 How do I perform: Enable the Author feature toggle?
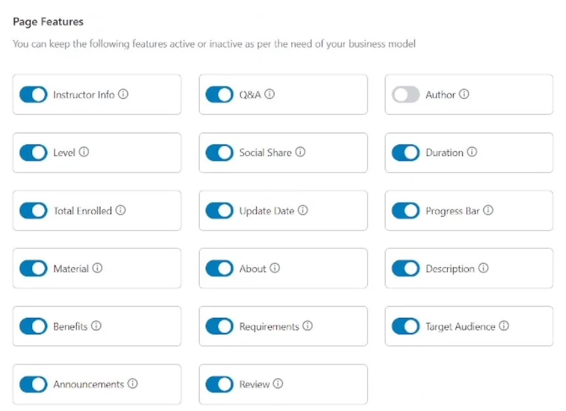[x=406, y=95]
